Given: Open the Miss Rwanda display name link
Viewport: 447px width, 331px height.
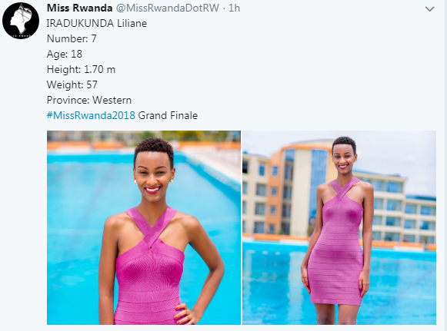Looking at the screenshot, I should tap(79, 8).
